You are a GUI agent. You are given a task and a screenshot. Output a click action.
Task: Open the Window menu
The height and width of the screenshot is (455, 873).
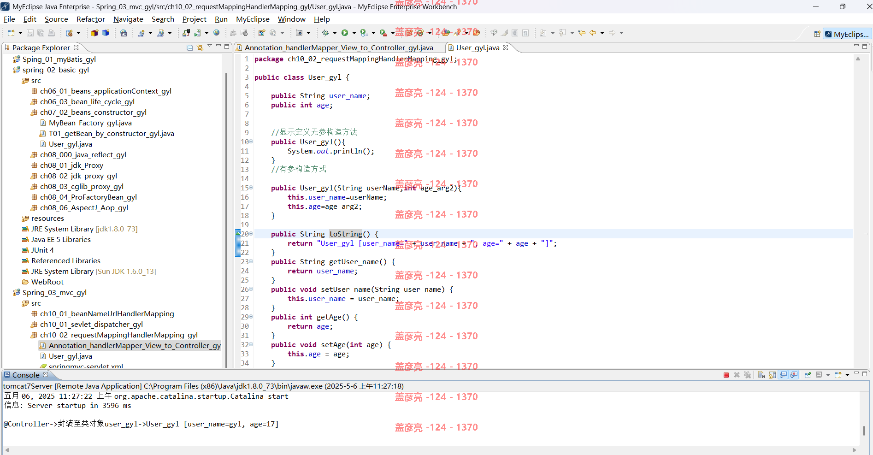[291, 19]
